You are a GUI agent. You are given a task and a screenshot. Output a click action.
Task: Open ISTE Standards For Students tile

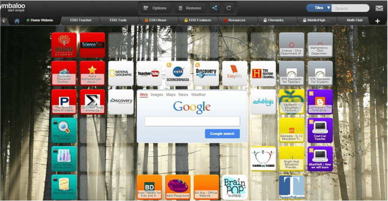point(320,73)
